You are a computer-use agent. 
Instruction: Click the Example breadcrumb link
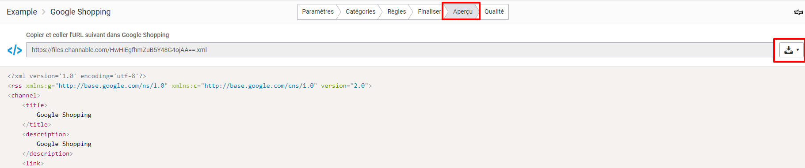22,12
